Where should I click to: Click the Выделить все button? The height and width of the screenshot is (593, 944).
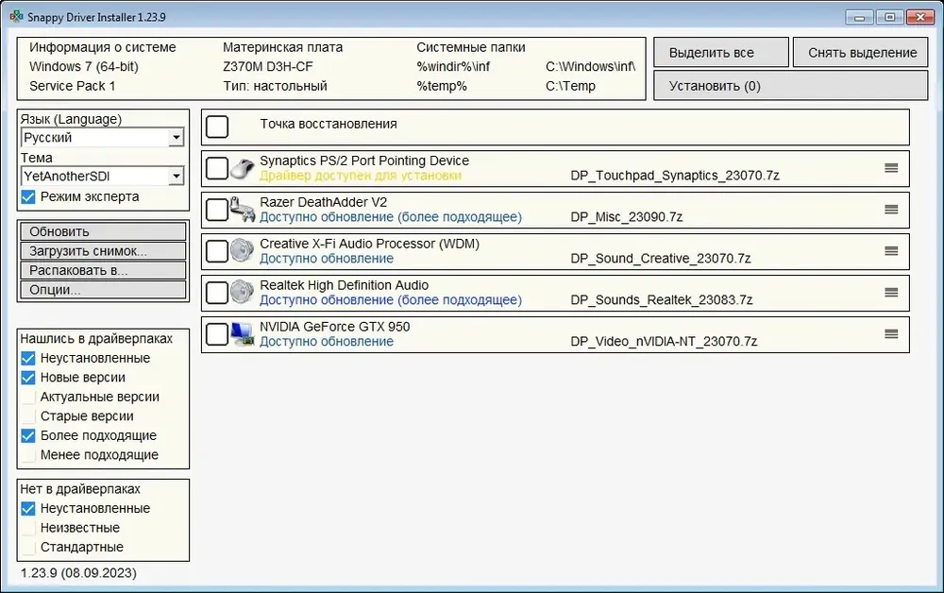[x=721, y=52]
